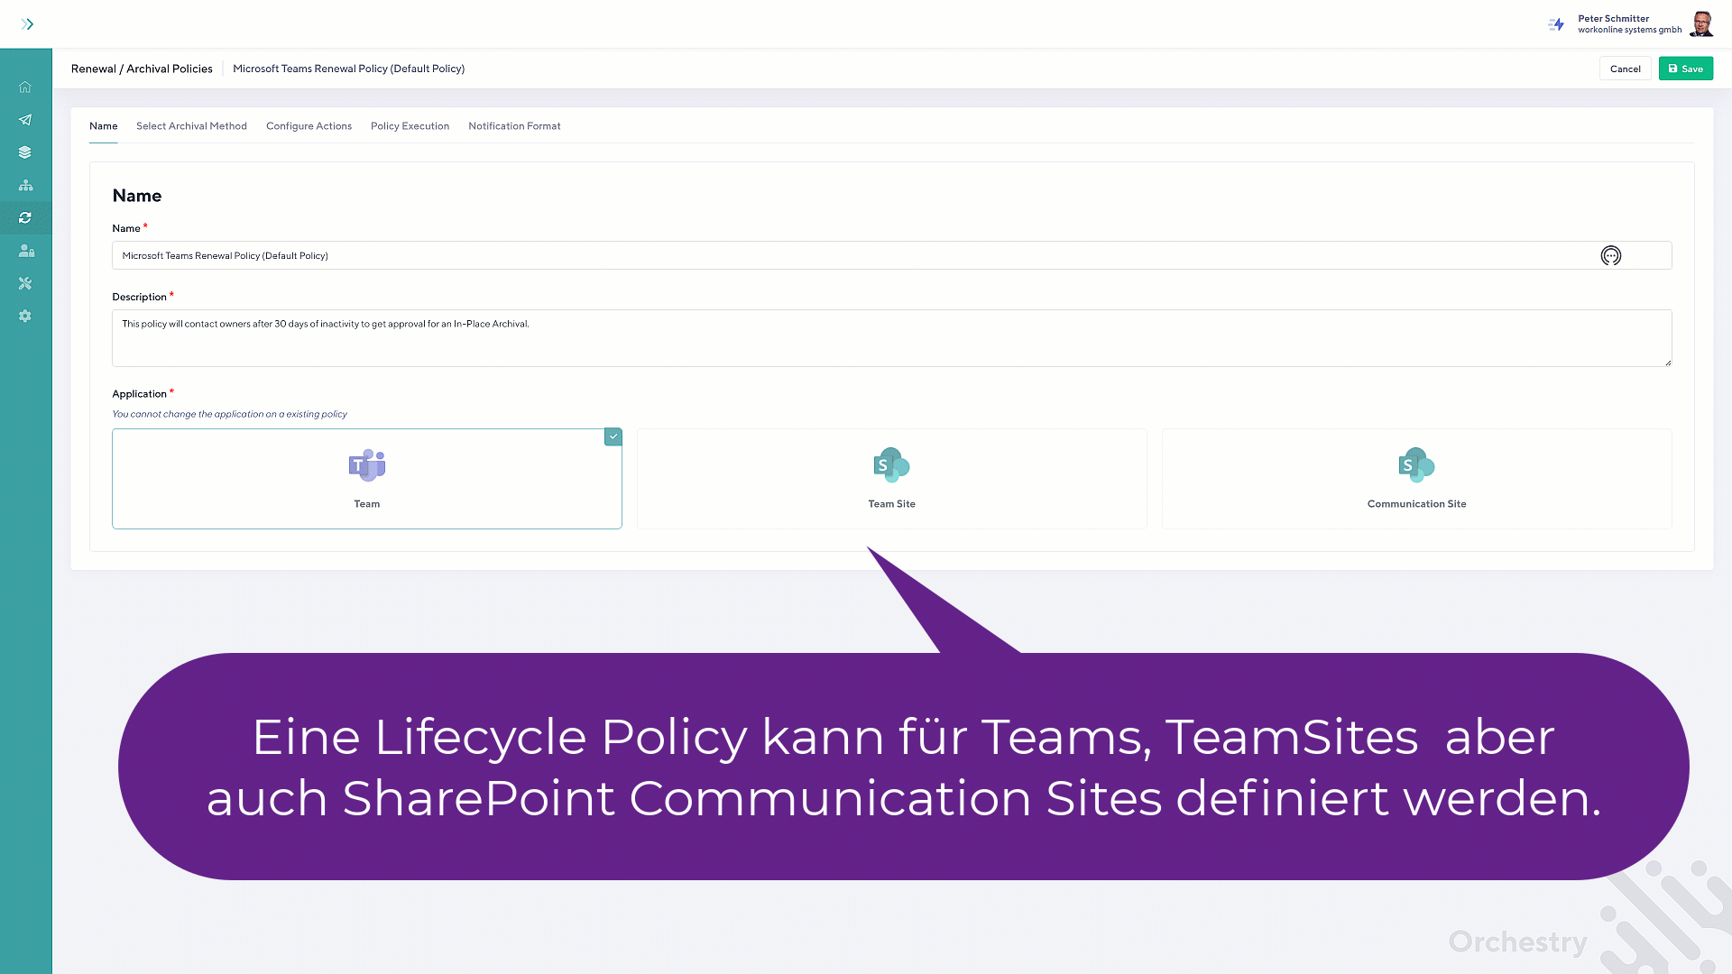Click the Cancel button
Viewport: 1732px width, 974px height.
pos(1625,69)
